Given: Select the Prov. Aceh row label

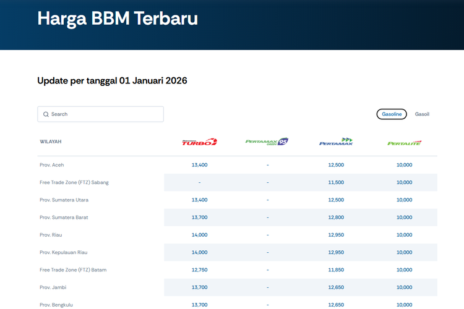Looking at the screenshot, I should [52, 165].
